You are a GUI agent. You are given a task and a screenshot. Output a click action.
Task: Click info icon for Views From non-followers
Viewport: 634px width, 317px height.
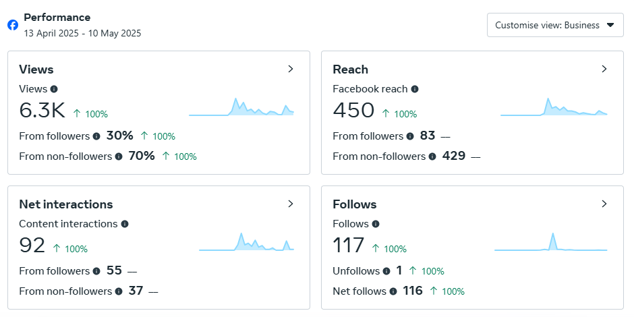(119, 156)
